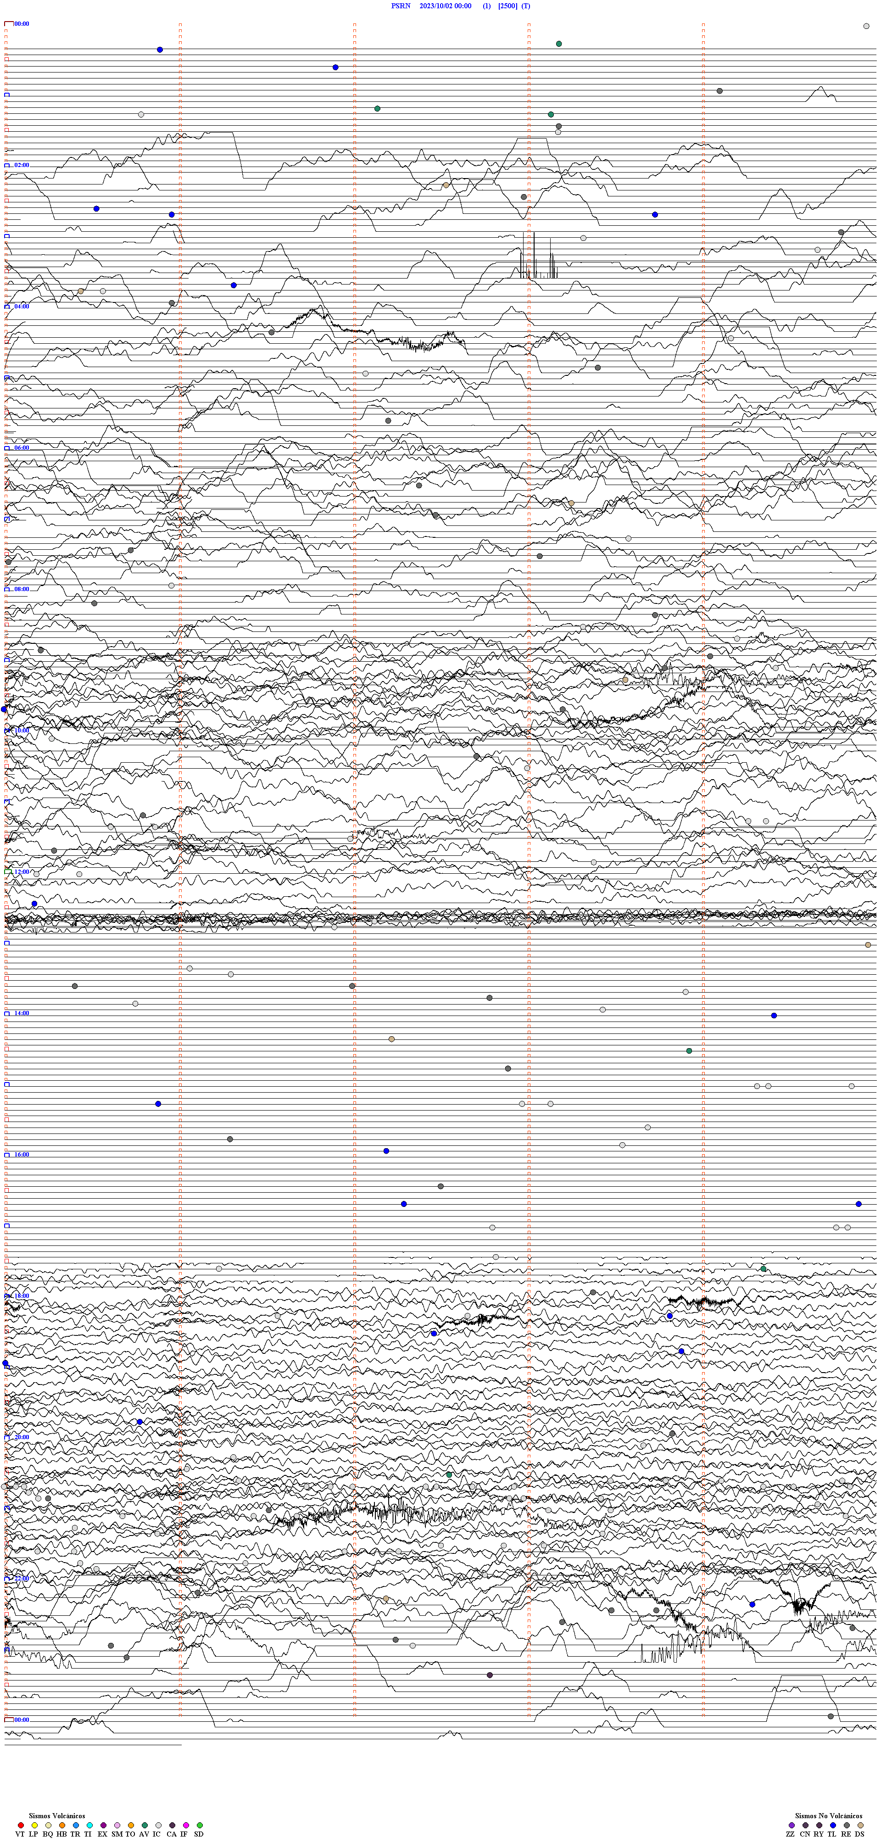Click the cyan TI legend marker
The image size is (881, 1848).
(89, 1825)
